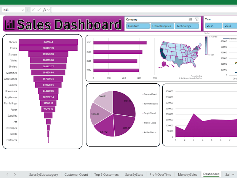Click the 2016 customer count bar
The image size is (237, 178).
coord(118,52)
